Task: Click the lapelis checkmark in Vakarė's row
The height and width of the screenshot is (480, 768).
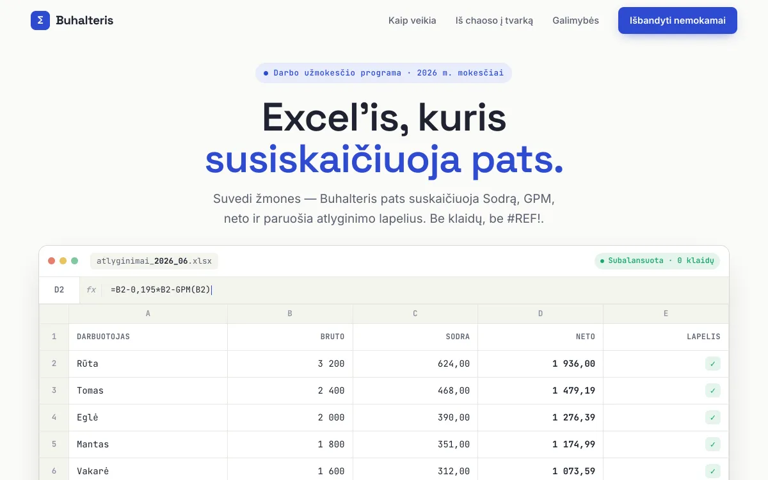Action: (713, 470)
